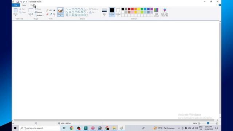The image size is (233, 131).
Task: Choose the Line shape
Action: click(67, 9)
